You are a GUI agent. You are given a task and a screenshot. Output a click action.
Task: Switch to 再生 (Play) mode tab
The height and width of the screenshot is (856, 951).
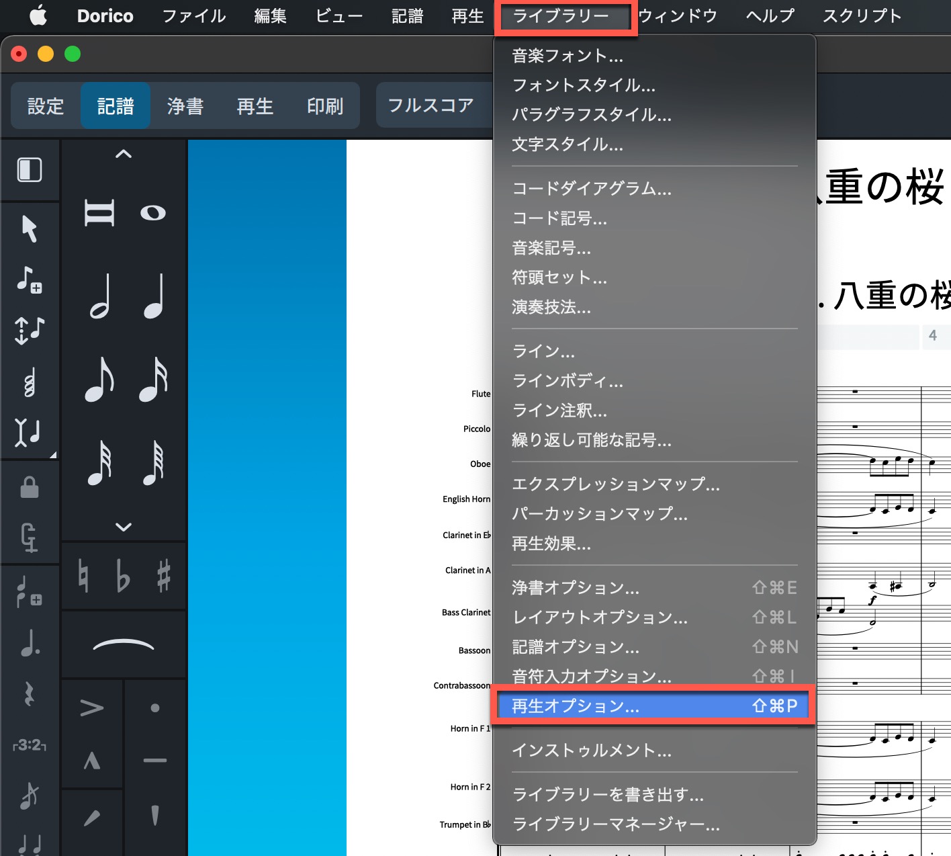[x=255, y=105]
